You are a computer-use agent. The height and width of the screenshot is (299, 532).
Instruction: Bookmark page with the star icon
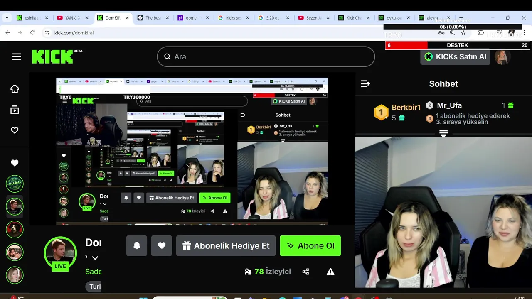tap(463, 33)
